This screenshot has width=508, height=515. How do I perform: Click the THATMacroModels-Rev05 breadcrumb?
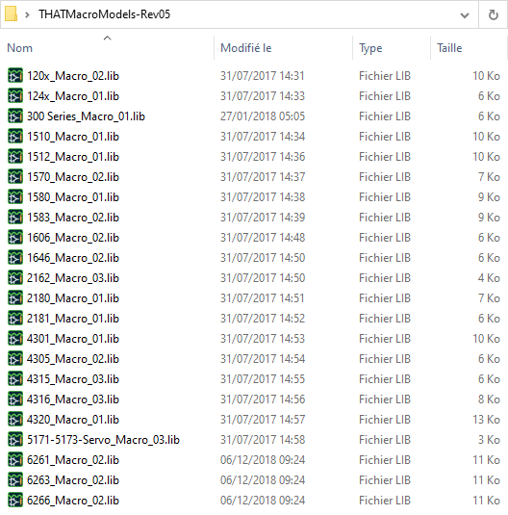click(x=105, y=14)
